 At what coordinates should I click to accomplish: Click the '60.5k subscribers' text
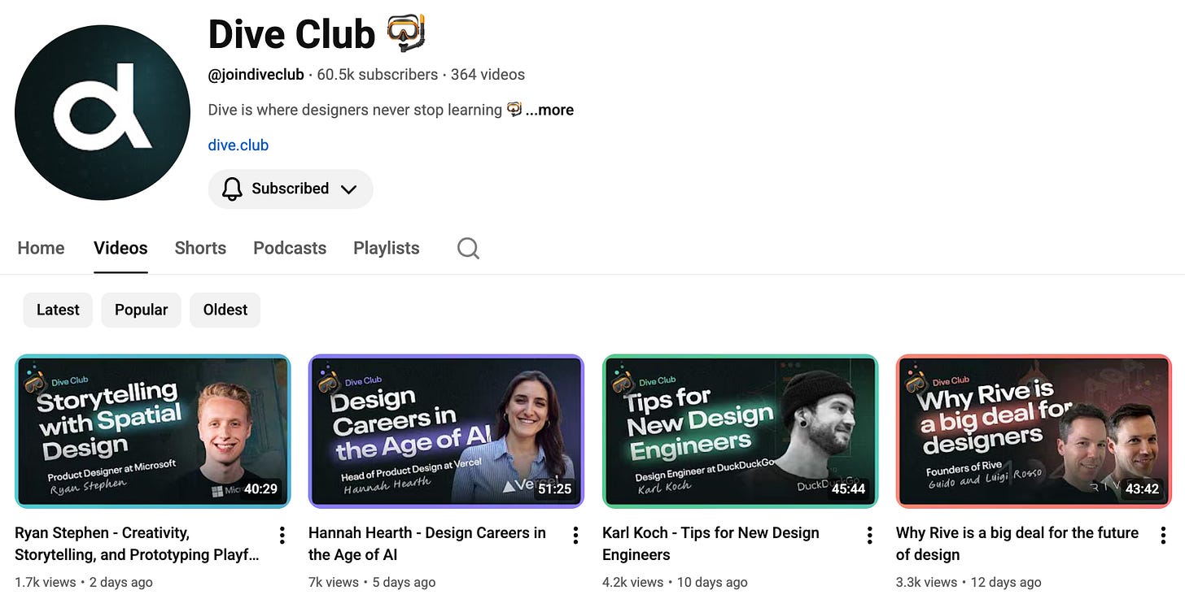(x=378, y=75)
